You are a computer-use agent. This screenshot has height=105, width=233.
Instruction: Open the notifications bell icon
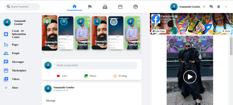(219, 7)
